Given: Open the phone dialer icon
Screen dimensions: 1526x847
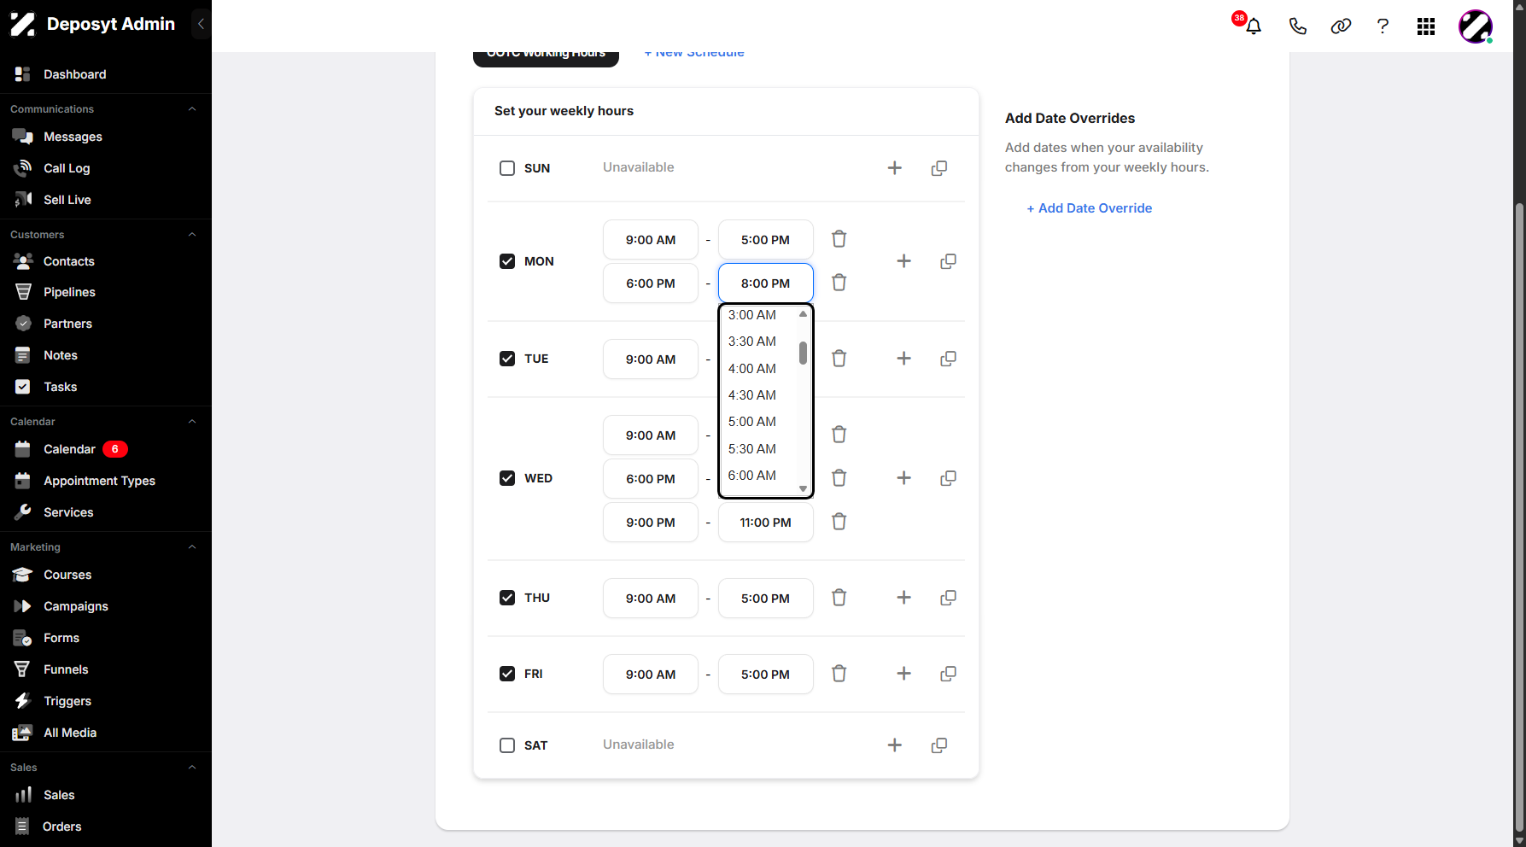Looking at the screenshot, I should click(x=1297, y=26).
